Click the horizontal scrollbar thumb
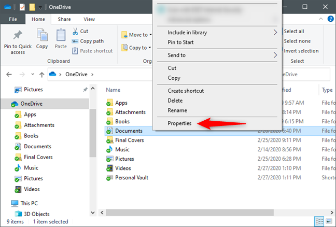 pyautogui.click(x=190, y=212)
